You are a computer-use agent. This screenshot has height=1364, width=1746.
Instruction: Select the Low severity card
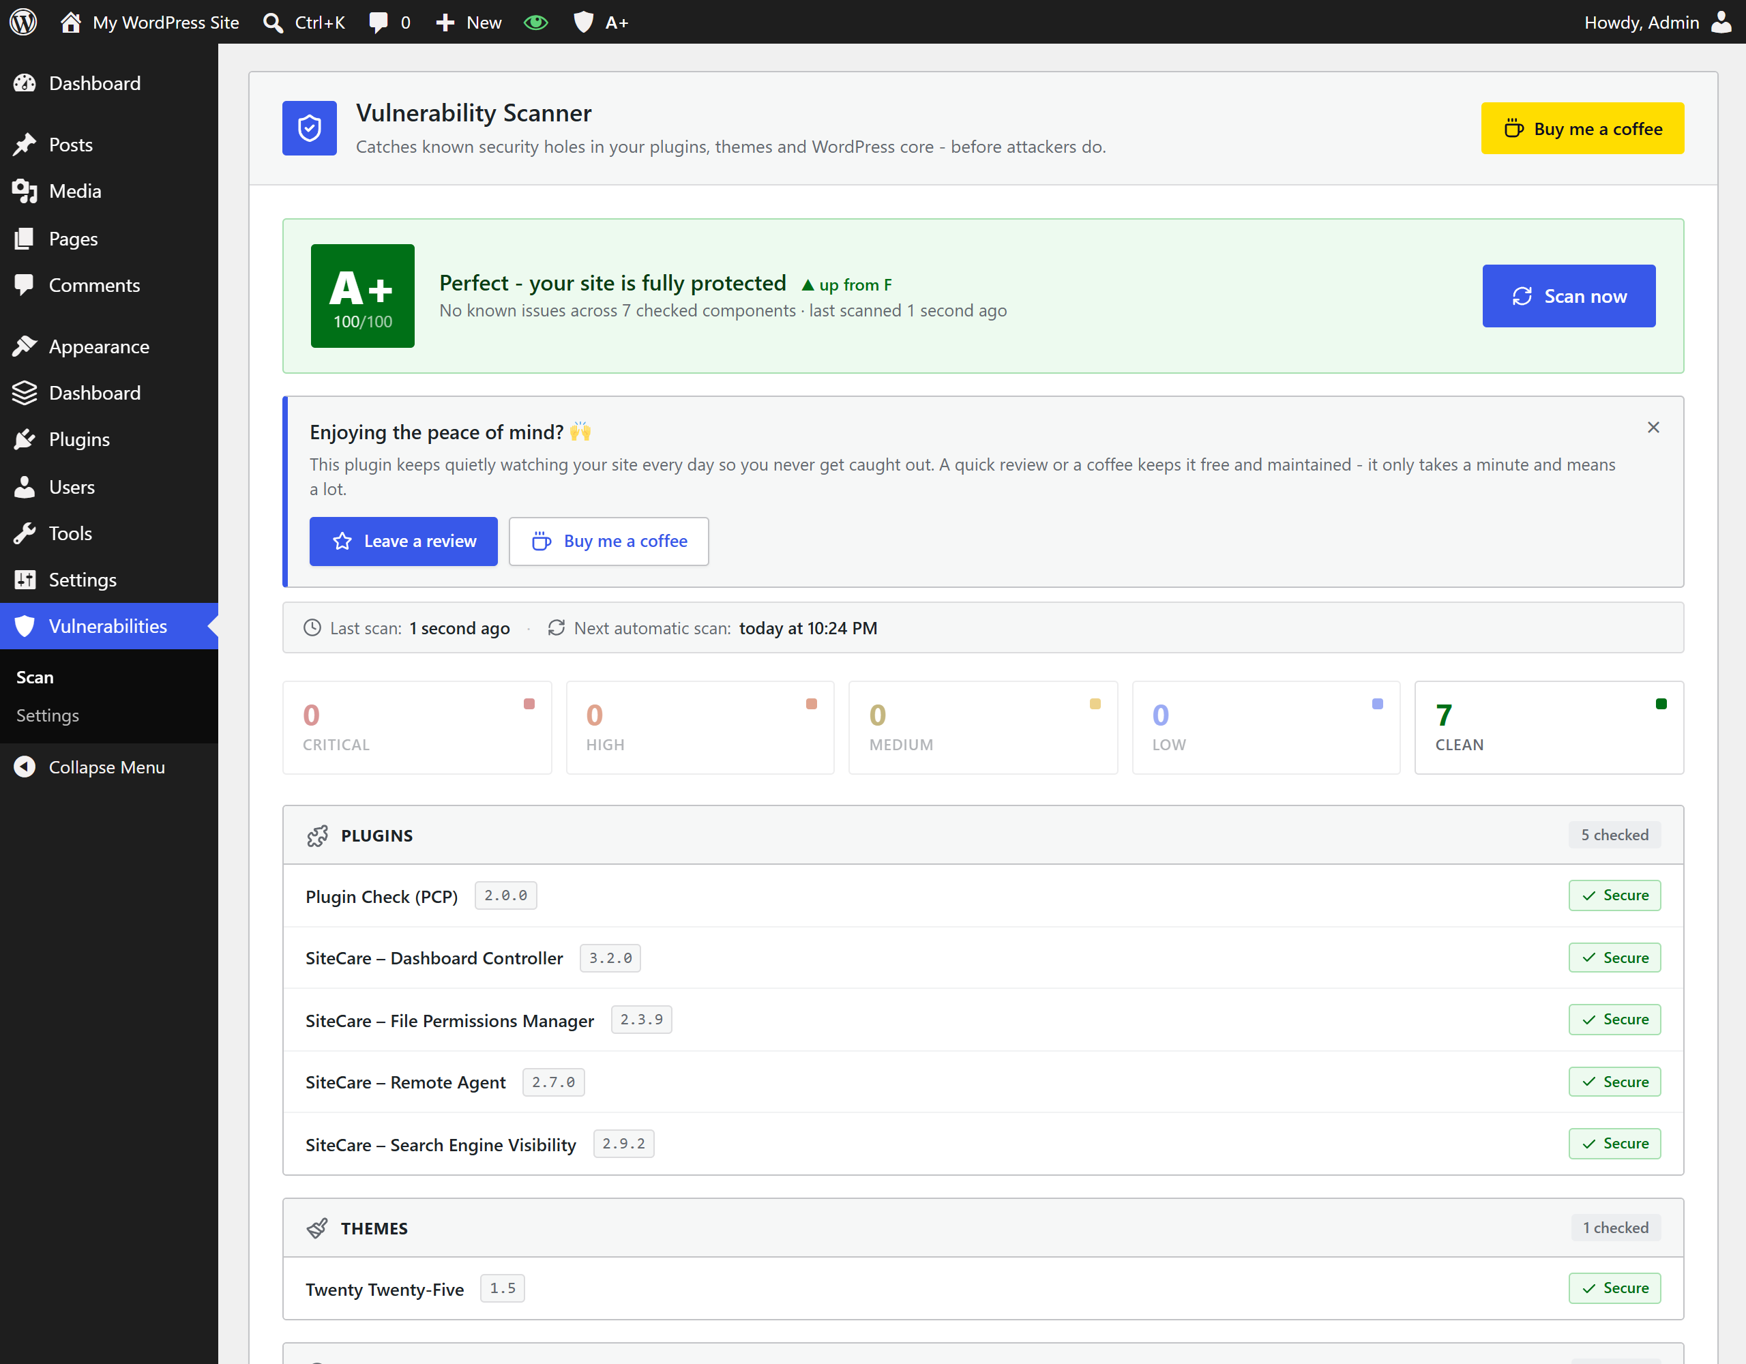pos(1267,728)
